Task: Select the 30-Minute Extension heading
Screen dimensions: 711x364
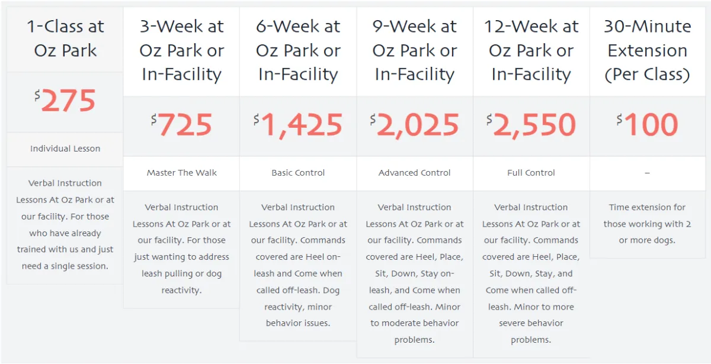Action: pos(647,50)
